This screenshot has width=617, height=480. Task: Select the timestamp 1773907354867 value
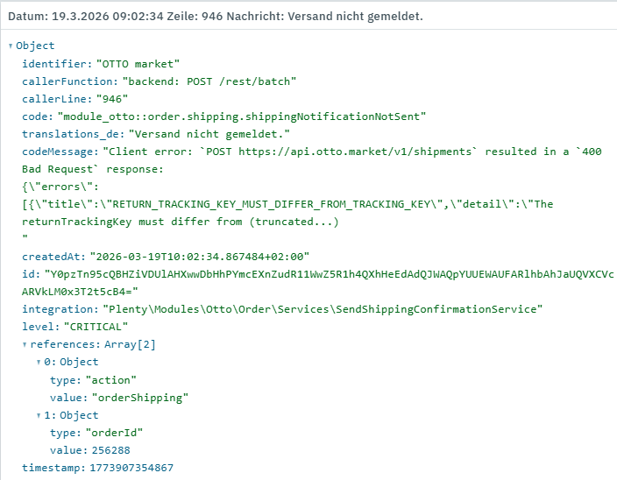click(x=131, y=468)
